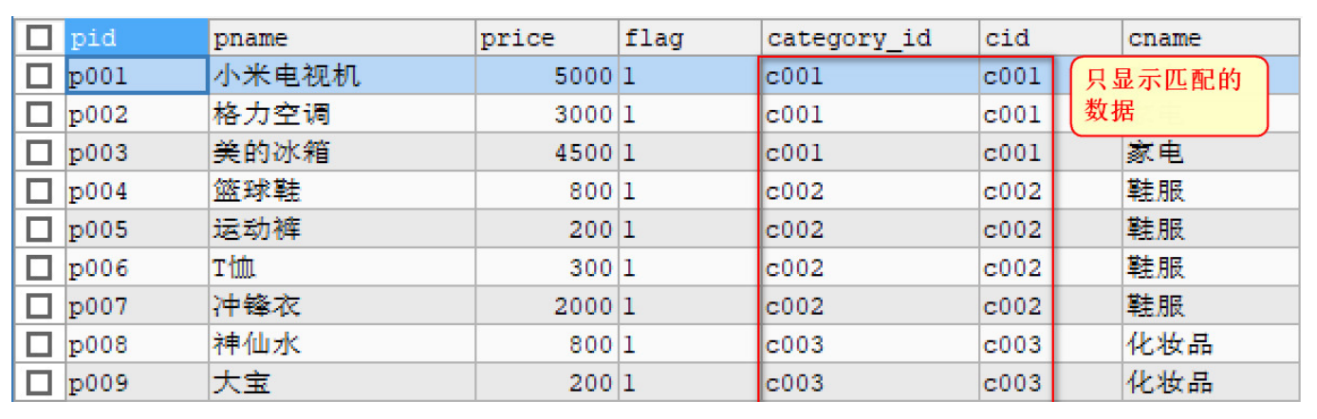Select the 冲锋衣 product name cell
The image size is (1317, 419).
point(342,306)
